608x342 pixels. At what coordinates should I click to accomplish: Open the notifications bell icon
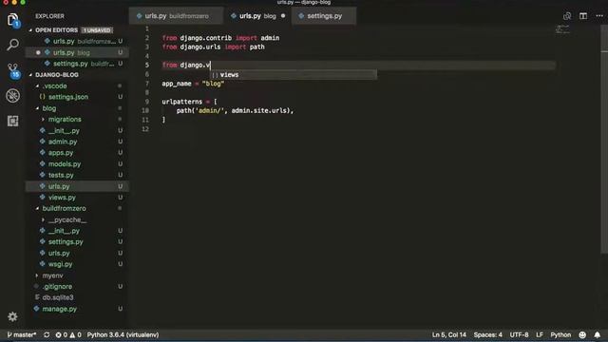tap(598, 334)
